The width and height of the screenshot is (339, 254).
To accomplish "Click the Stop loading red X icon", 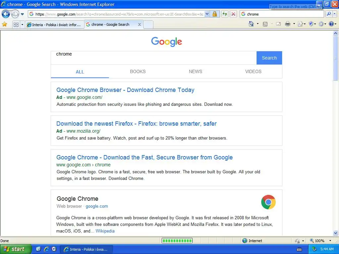I will tap(233, 14).
